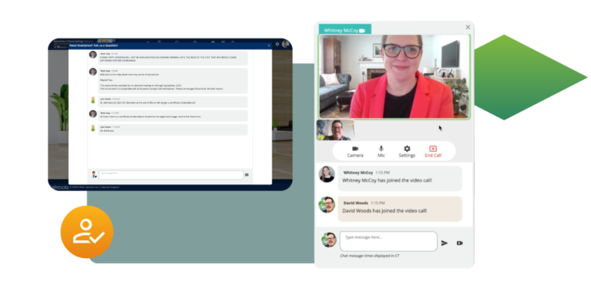Open video call Settings gear
This screenshot has width=591, height=295.
click(407, 152)
